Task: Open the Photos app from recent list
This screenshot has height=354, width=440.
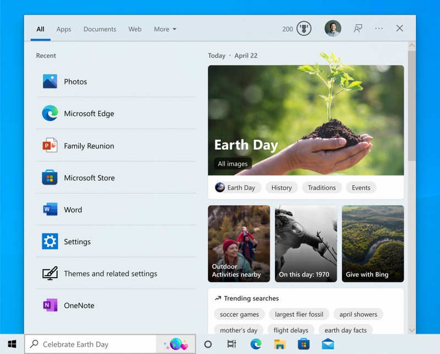Action: [75, 81]
